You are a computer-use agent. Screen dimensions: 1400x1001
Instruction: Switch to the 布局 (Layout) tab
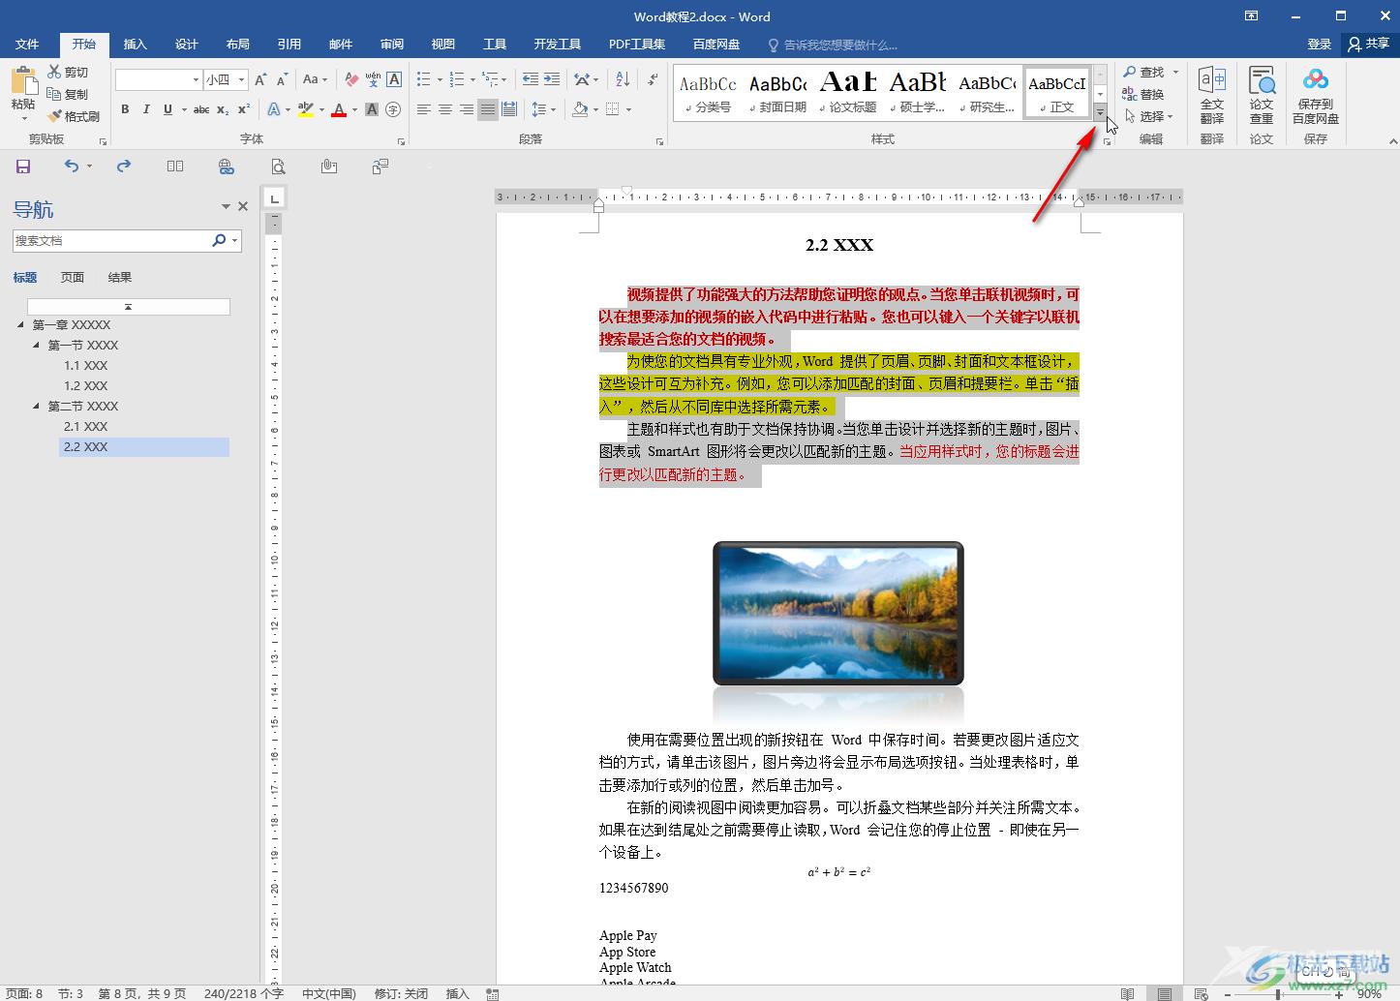tap(238, 45)
